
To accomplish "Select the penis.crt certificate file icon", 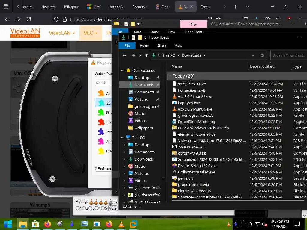I will (174, 178).
